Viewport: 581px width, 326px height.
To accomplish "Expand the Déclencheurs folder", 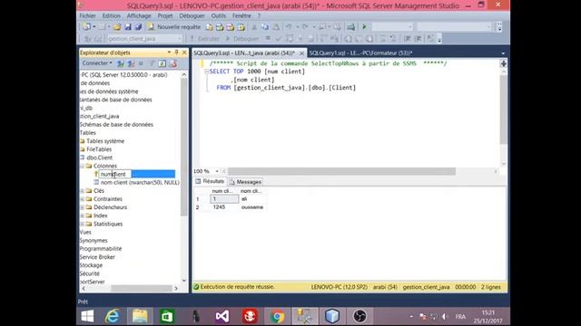I will [83, 207].
